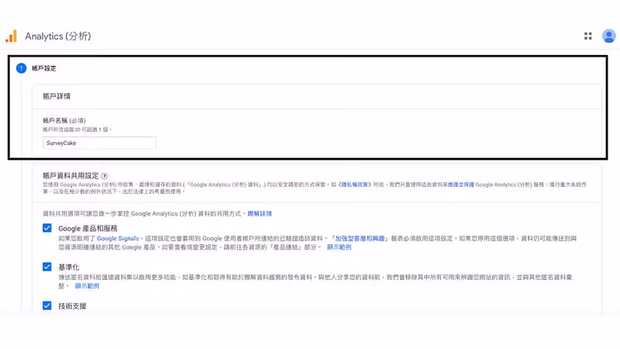The image size is (620, 349).
Task: Click the 帳戶資料共用設定 heading
Action: [71, 176]
